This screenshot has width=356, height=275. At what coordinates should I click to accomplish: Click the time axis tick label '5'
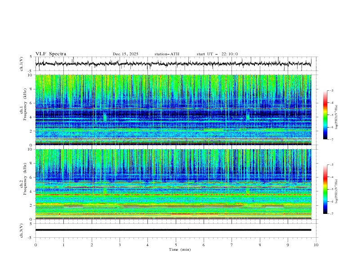point(176,245)
